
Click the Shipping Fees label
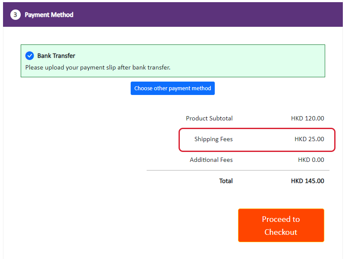click(213, 139)
